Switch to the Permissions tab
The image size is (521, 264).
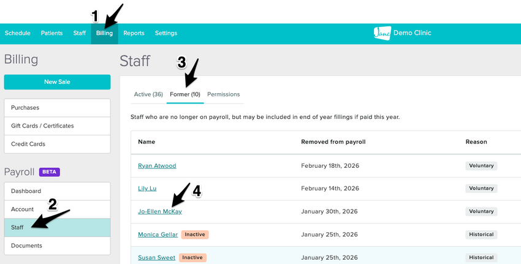click(x=224, y=94)
